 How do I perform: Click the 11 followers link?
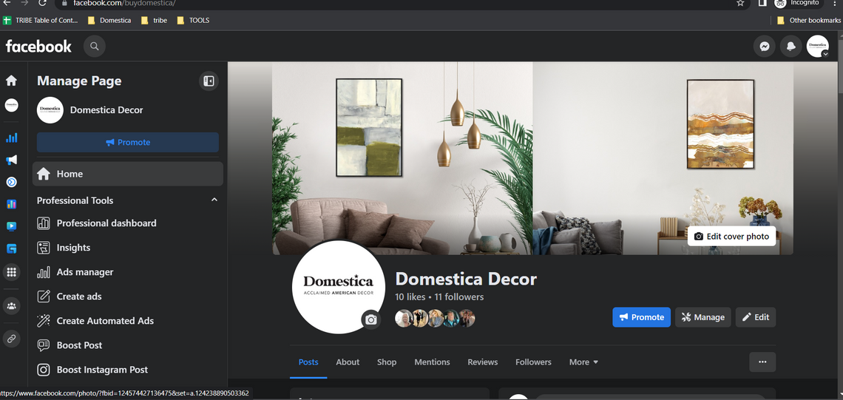pos(459,296)
